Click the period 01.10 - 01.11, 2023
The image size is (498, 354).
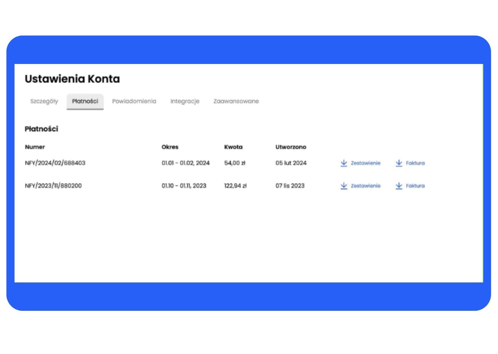[x=184, y=186]
